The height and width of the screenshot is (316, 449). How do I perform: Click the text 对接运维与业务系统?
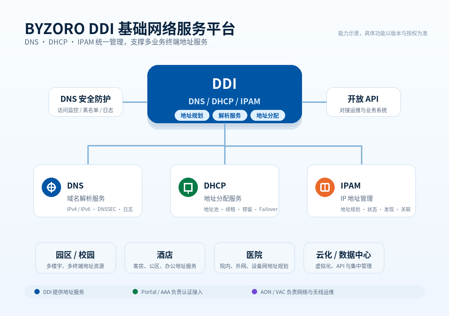363,110
